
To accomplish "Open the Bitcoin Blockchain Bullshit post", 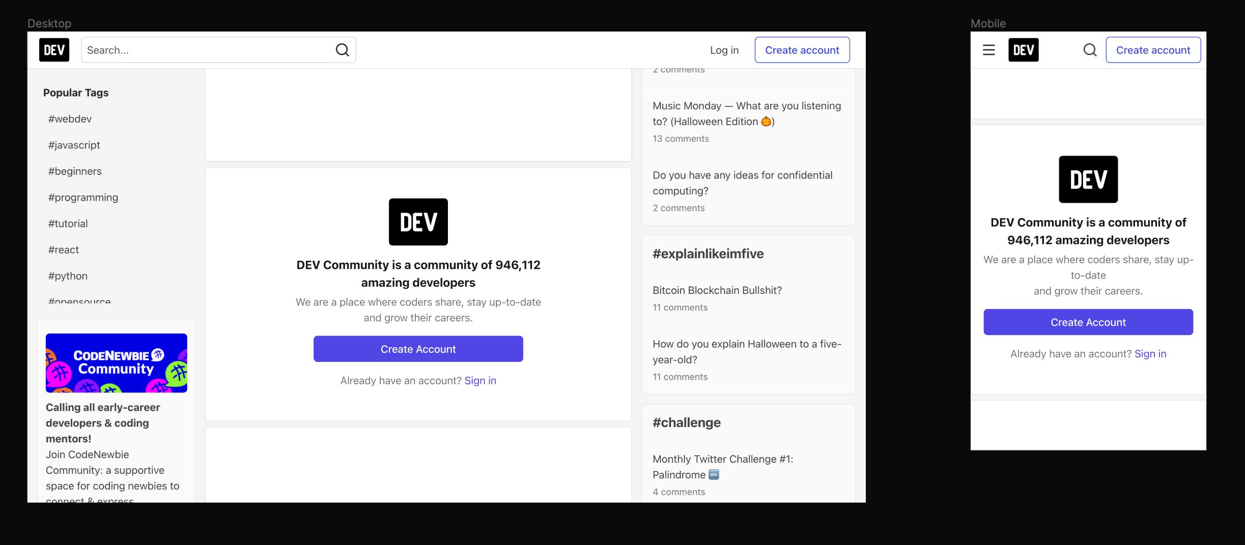I will [x=717, y=290].
